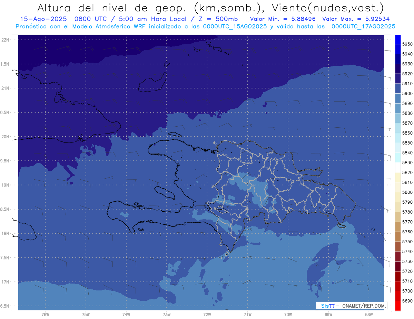Click the '18N' latitude label
The height and width of the screenshot is (319, 414).
[5, 234]
